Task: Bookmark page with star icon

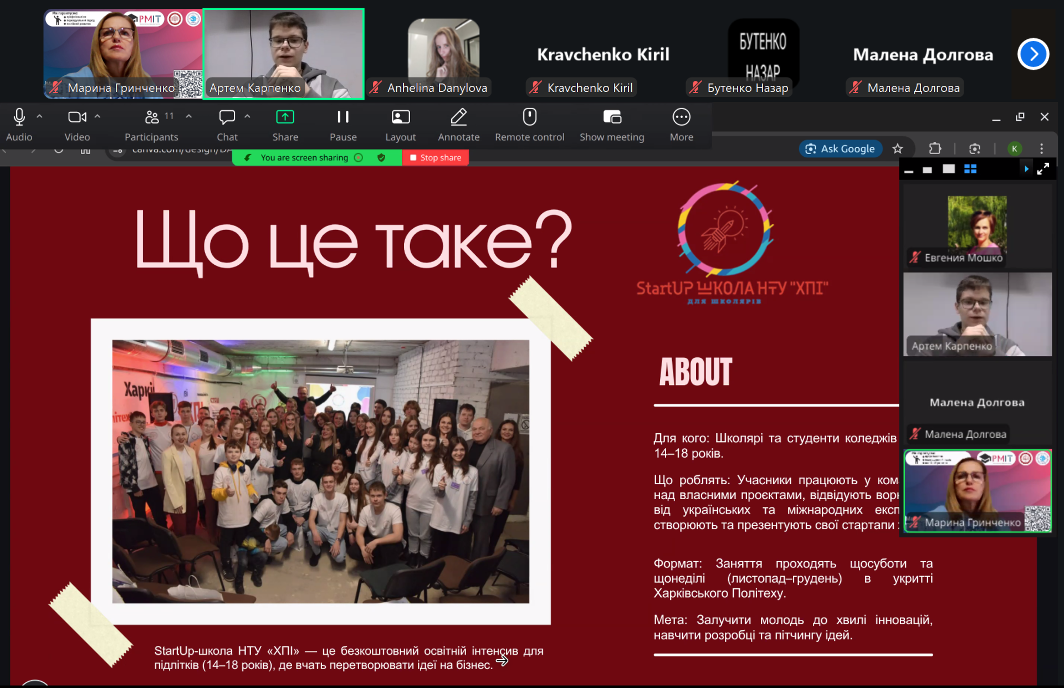Action: [898, 148]
